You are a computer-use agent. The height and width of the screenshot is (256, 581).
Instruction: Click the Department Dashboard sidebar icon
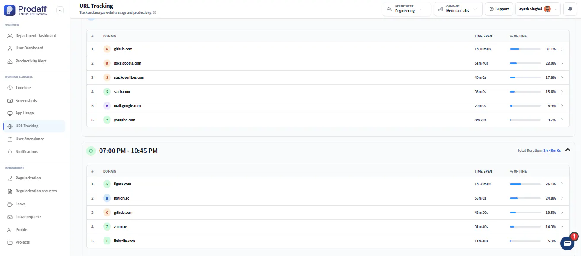10,36
